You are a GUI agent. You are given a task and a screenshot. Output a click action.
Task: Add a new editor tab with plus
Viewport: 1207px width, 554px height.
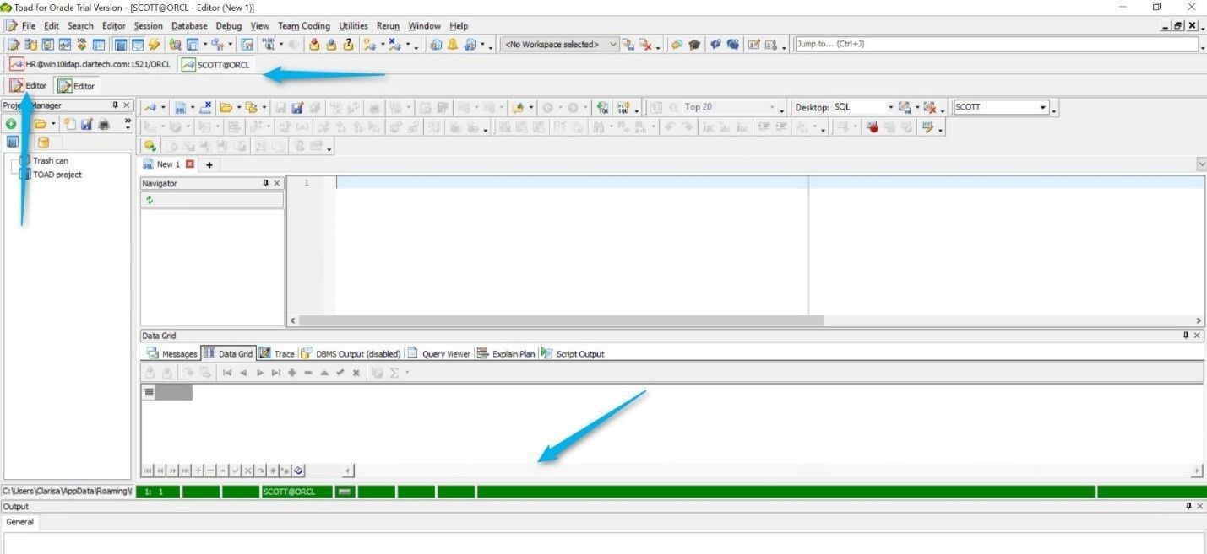pos(209,164)
